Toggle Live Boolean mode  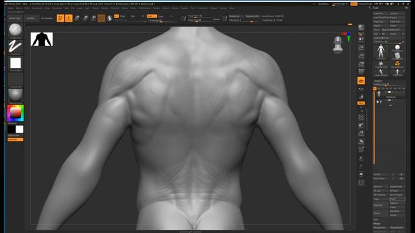tap(47, 18)
